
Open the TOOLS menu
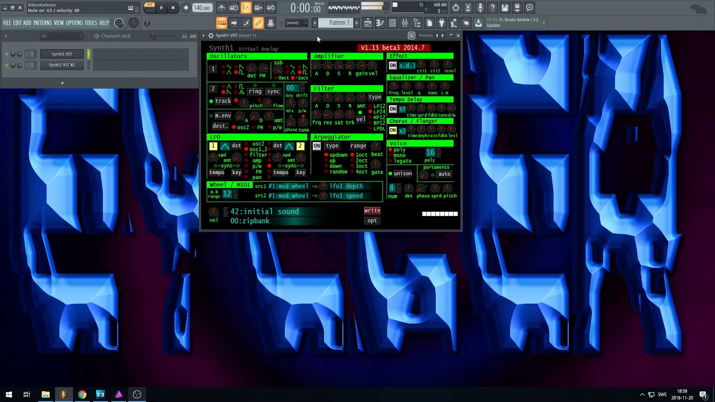[91, 23]
